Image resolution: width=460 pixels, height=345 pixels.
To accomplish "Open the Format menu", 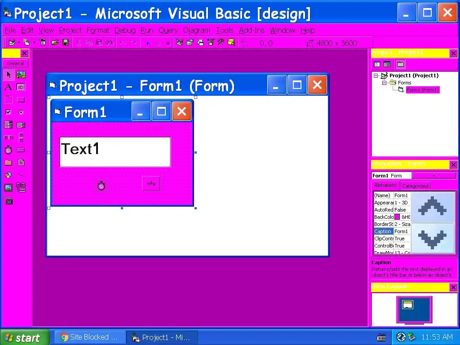I will coord(98,31).
